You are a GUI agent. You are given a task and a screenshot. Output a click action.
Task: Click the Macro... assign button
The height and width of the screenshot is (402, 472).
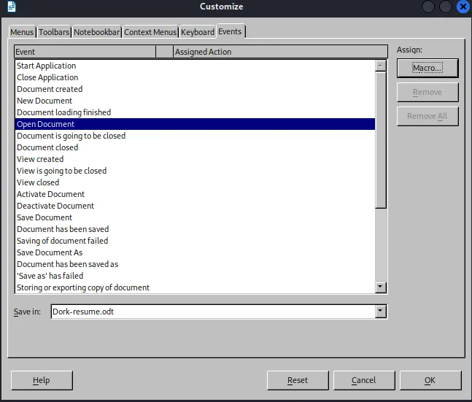pos(427,68)
